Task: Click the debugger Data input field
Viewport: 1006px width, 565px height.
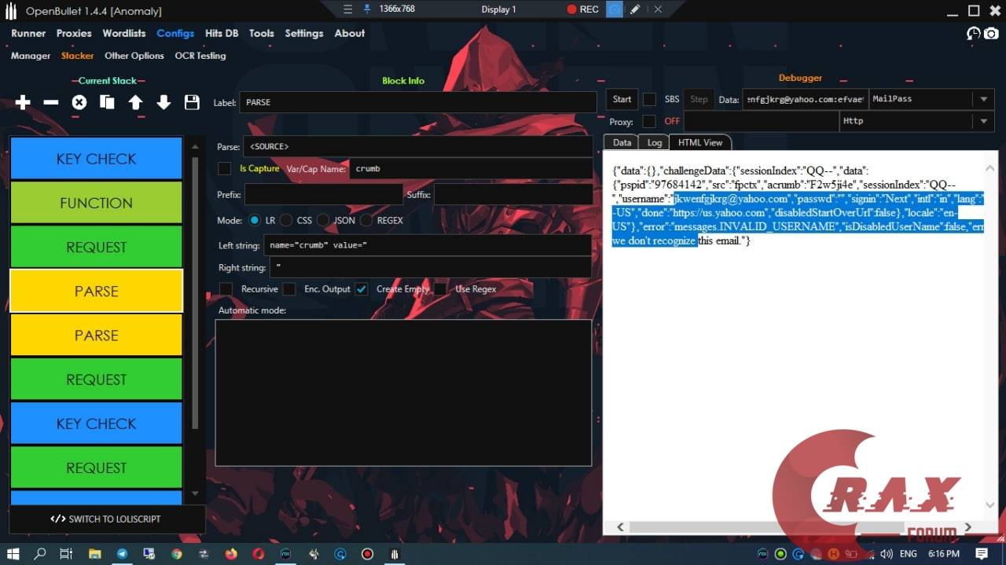Action: tap(805, 100)
